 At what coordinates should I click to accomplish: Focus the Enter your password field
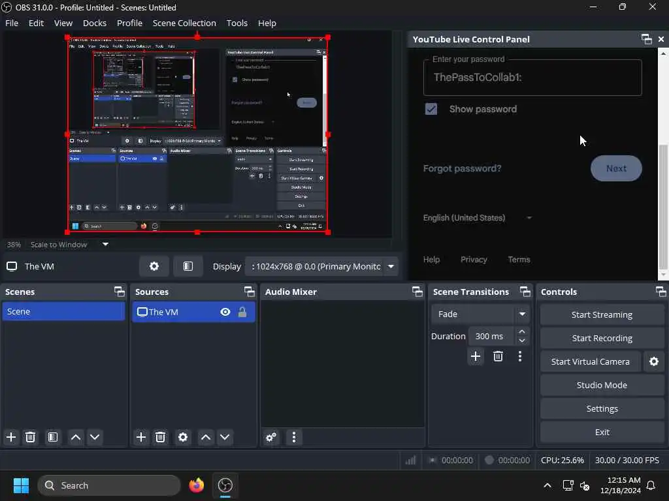click(532, 78)
